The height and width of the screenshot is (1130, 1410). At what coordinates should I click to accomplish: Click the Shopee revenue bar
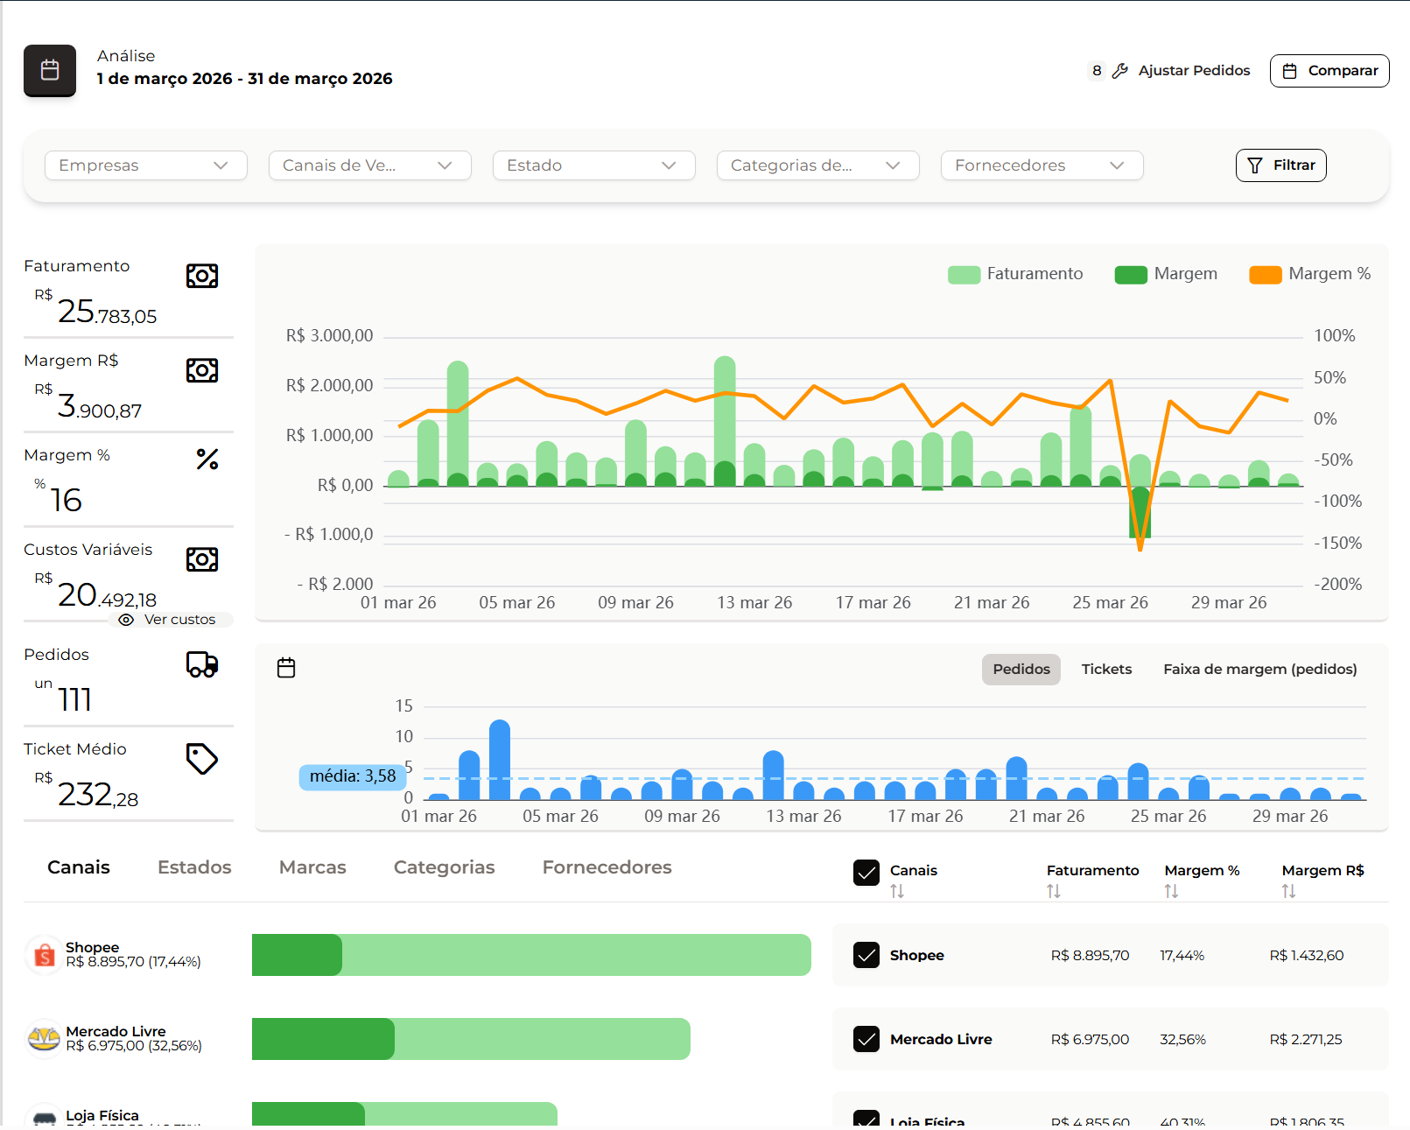[531, 955]
